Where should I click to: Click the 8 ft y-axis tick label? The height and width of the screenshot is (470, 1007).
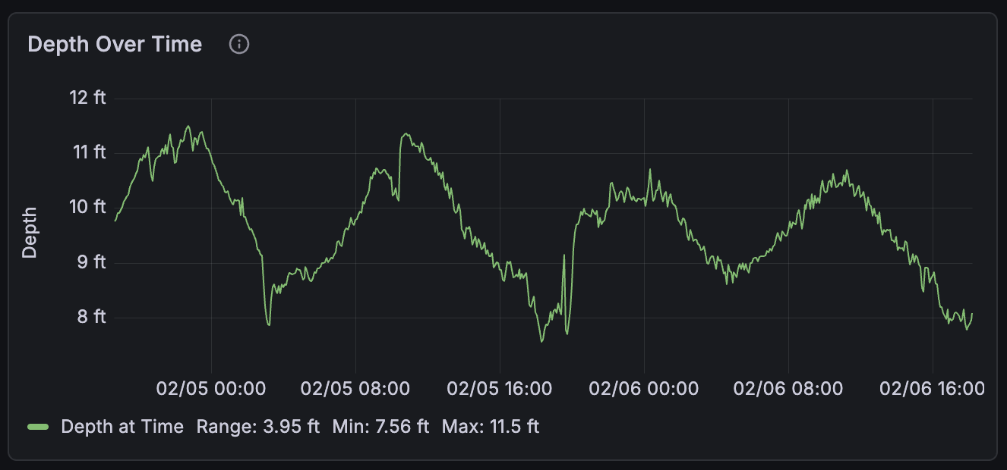[x=92, y=317]
